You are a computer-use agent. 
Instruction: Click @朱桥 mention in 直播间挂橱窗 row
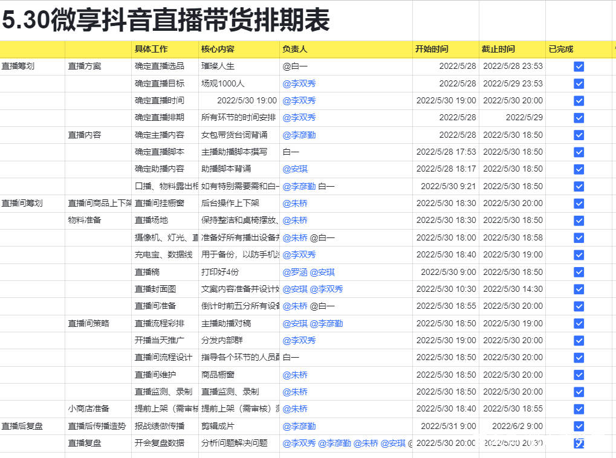click(x=295, y=204)
